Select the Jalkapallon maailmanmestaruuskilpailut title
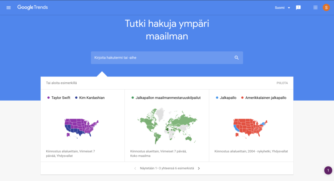Image resolution: width=334 pixels, height=181 pixels. (x=168, y=98)
